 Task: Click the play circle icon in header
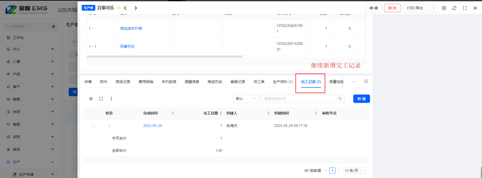point(444,8)
